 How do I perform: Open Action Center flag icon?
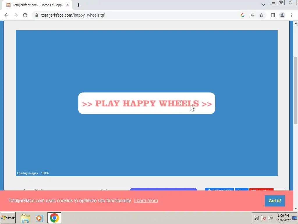[263, 218]
